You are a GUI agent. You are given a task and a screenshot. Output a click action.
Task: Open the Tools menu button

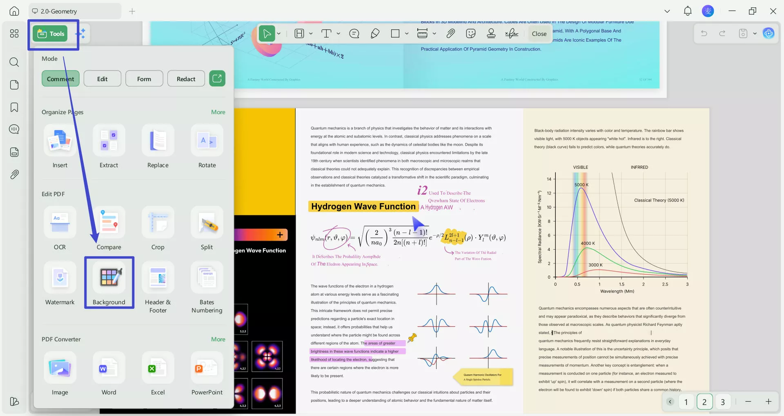(x=51, y=34)
